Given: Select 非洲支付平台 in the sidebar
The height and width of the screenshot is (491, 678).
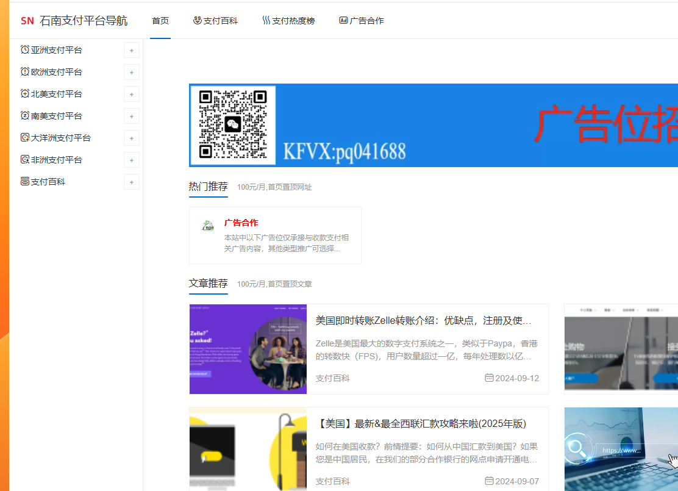Looking at the screenshot, I should 57,160.
